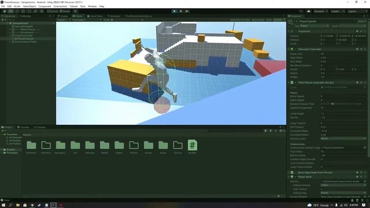Click the Project panel add (+) button
Viewport: 370px width, 208px height.
3,131
